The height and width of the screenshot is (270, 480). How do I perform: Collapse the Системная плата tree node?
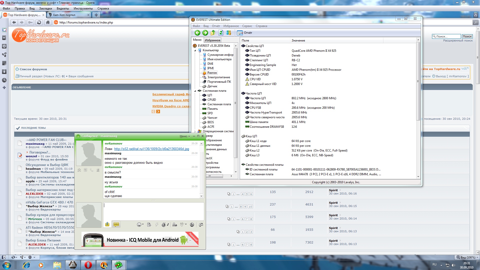click(x=195, y=91)
